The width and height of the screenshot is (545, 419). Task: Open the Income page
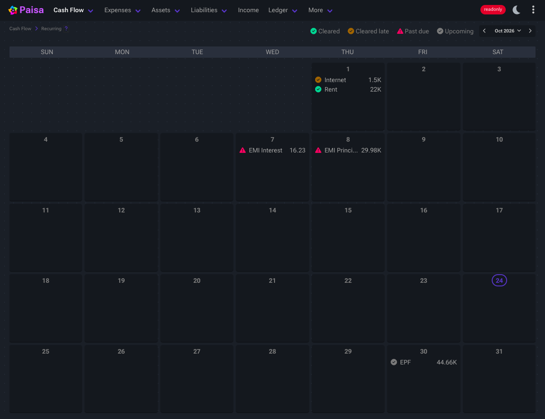coord(248,10)
